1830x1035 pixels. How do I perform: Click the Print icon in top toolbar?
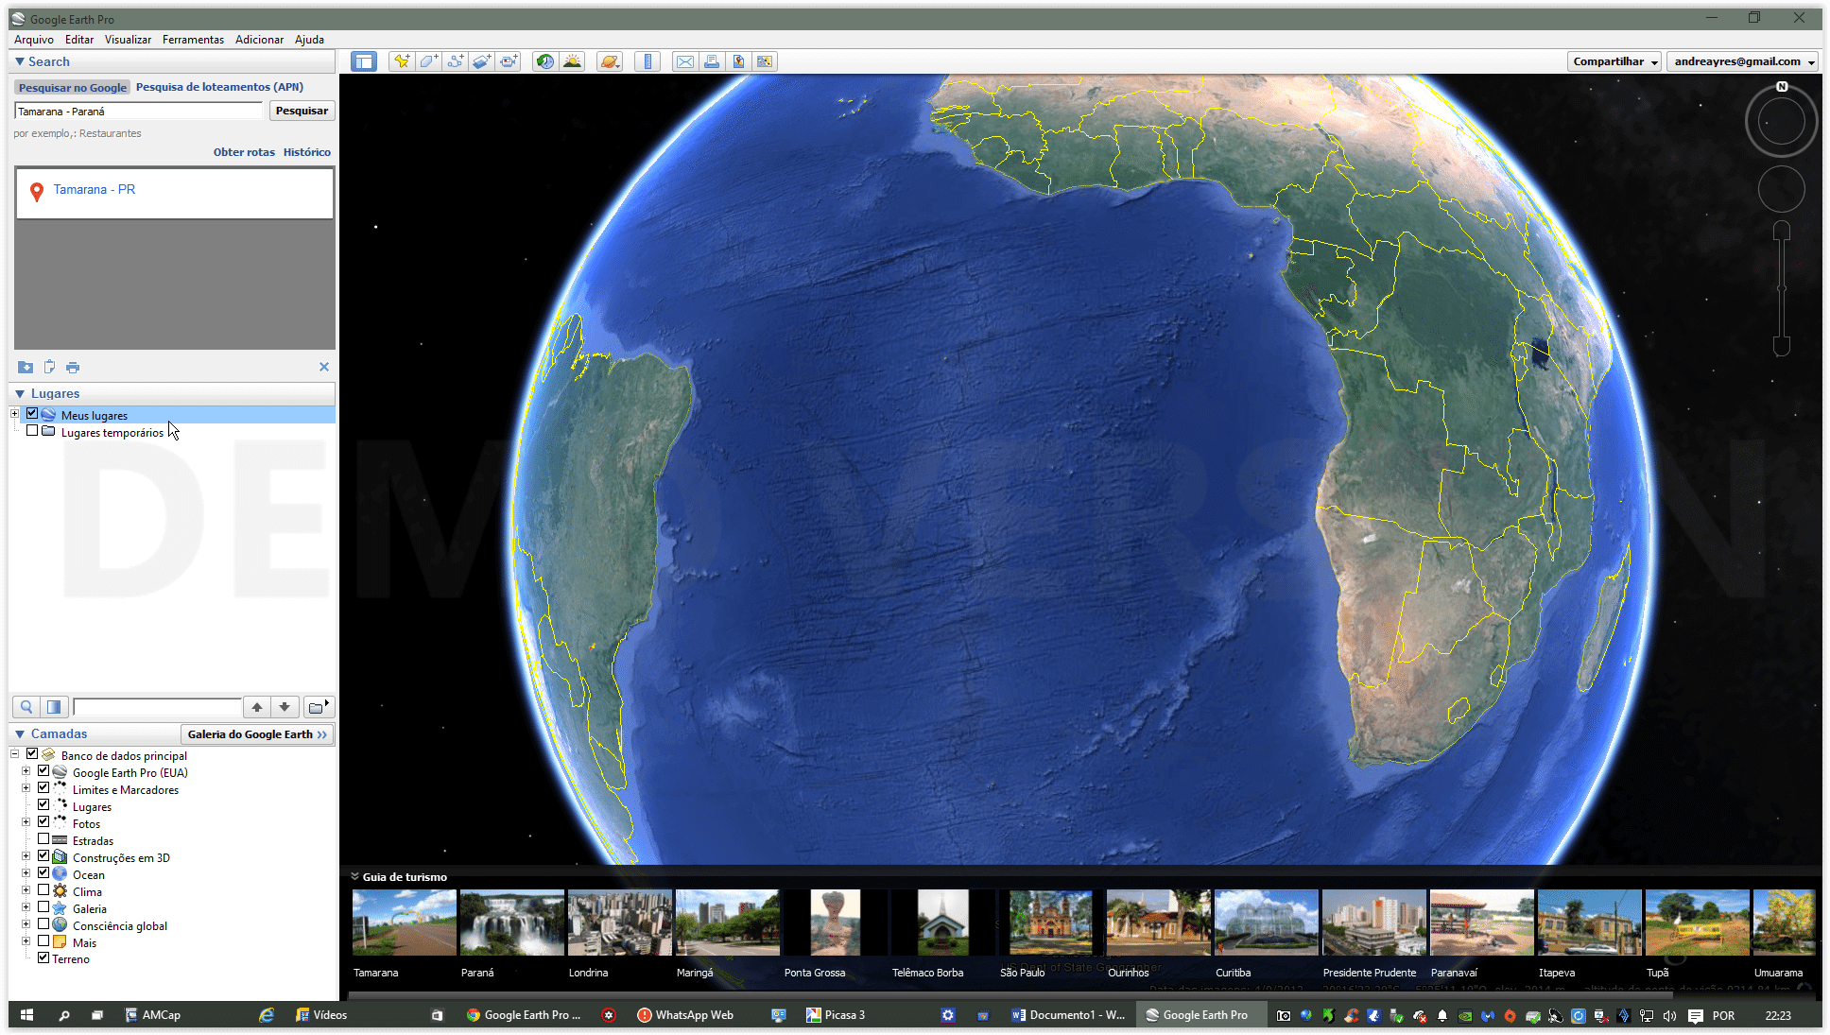(712, 61)
